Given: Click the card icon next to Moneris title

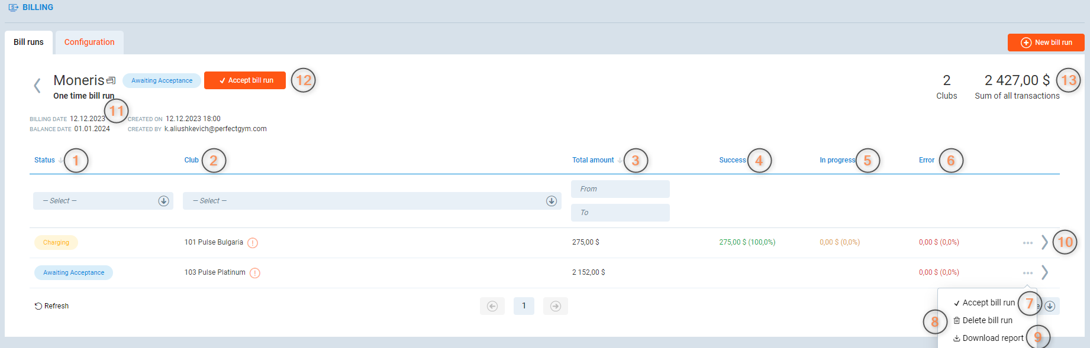Looking at the screenshot, I should coord(111,80).
